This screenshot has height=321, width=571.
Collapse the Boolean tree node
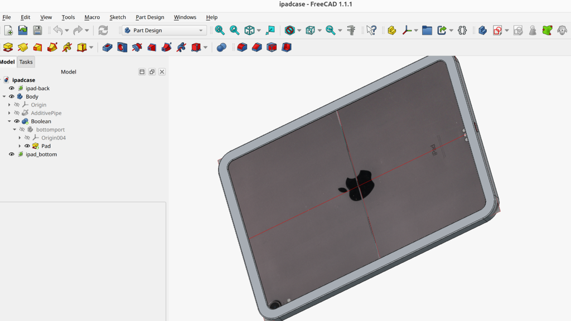tap(9, 121)
